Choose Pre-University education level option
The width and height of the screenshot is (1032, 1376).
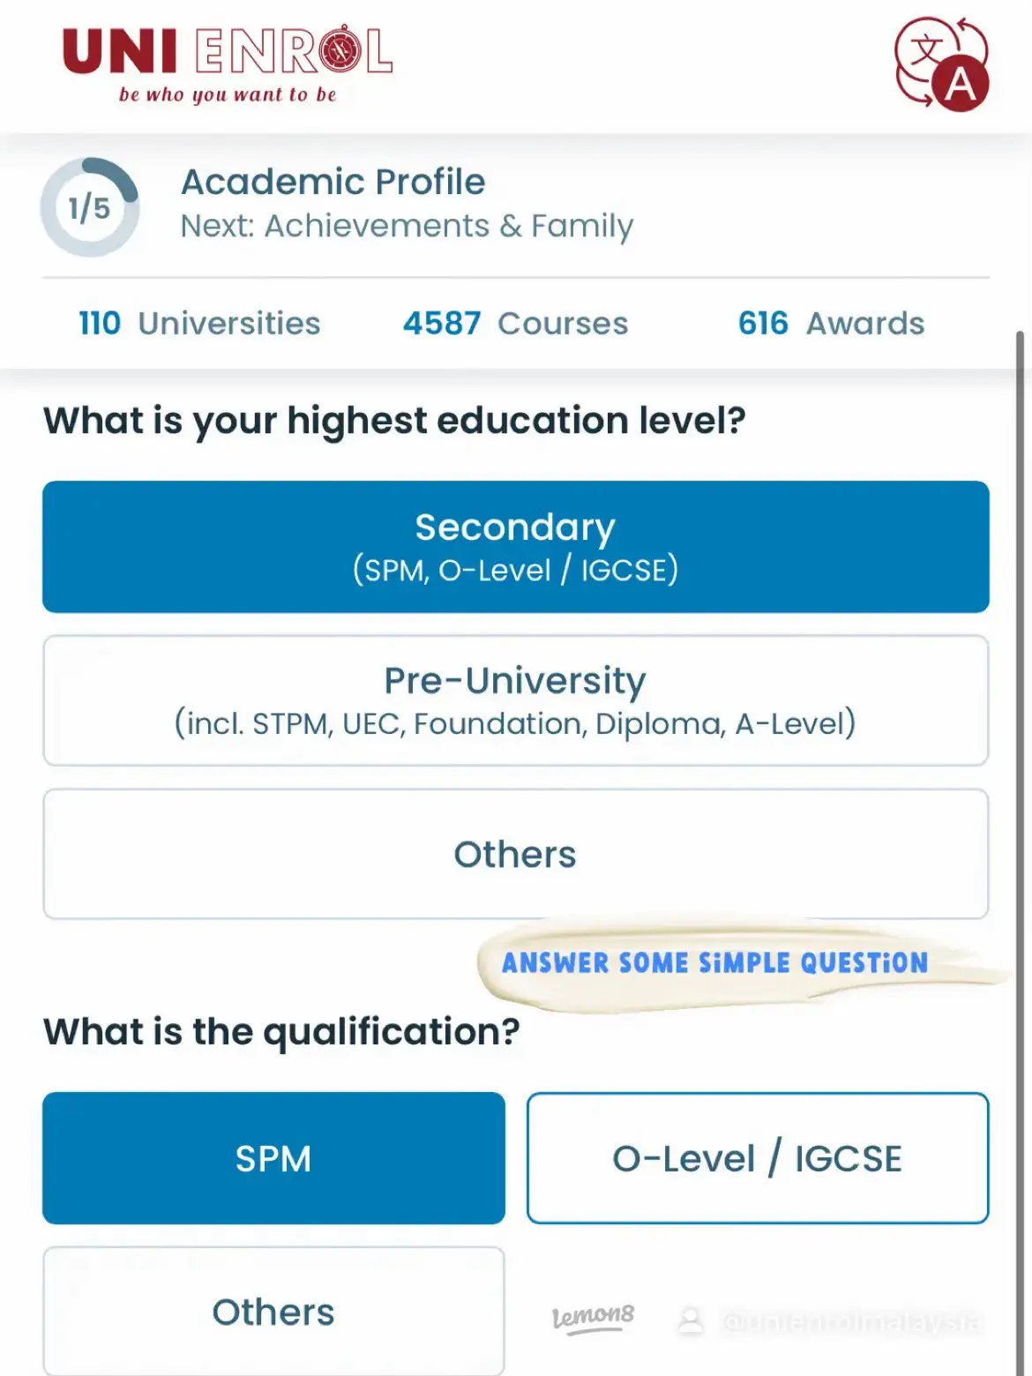(x=516, y=700)
